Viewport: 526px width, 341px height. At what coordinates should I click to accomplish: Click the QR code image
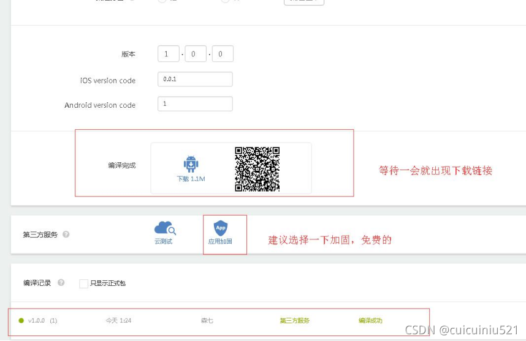[x=257, y=169]
